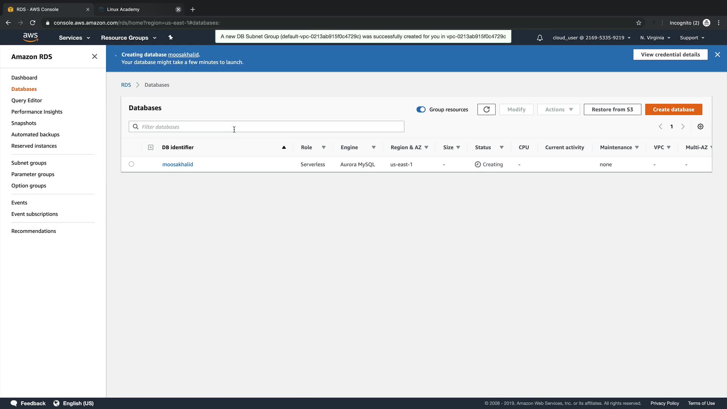
Task: Open the N. Virginia region dropdown
Action: click(x=655, y=37)
